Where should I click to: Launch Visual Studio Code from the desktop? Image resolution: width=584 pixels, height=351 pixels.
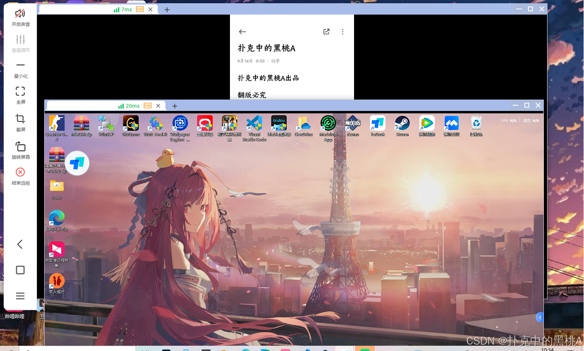(254, 129)
